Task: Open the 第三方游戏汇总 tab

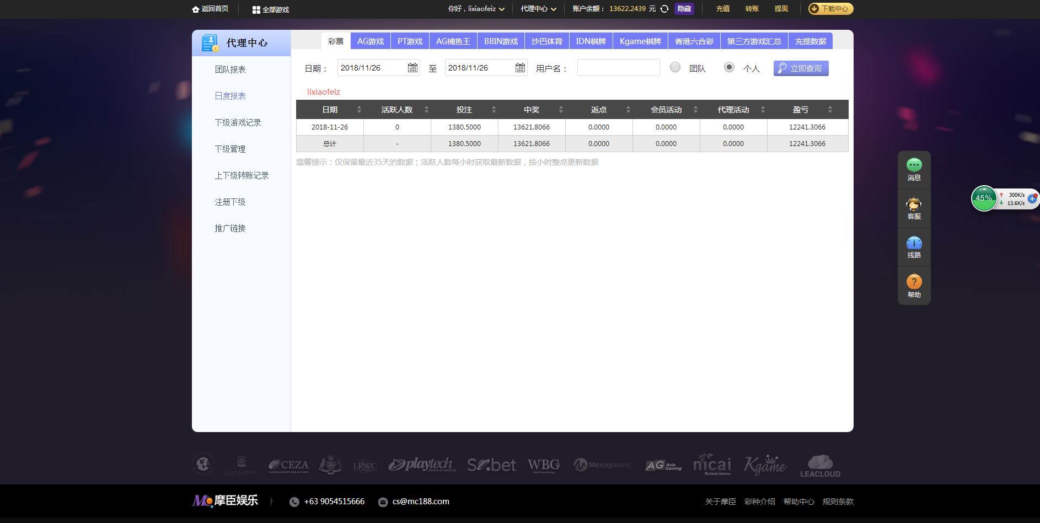Action: pos(754,41)
